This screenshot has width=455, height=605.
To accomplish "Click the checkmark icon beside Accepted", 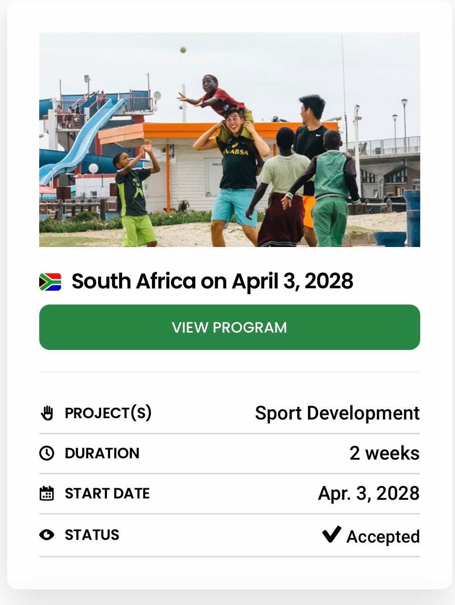I will 332,534.
